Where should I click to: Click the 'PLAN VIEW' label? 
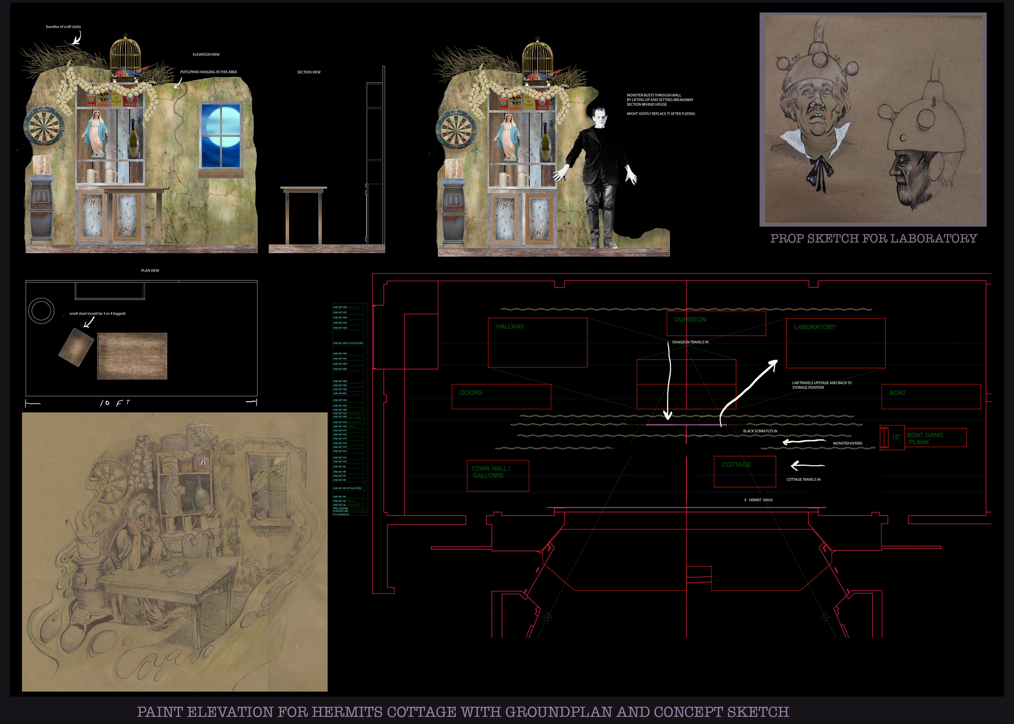pyautogui.click(x=150, y=271)
